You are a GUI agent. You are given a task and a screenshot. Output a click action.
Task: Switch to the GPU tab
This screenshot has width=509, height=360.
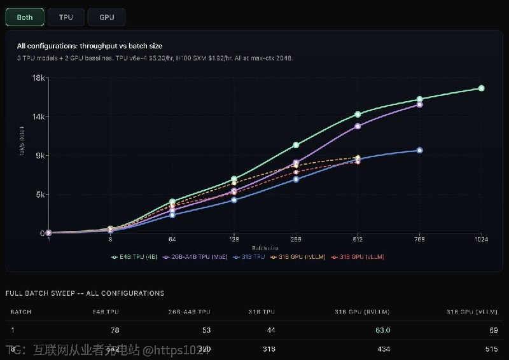pos(106,17)
